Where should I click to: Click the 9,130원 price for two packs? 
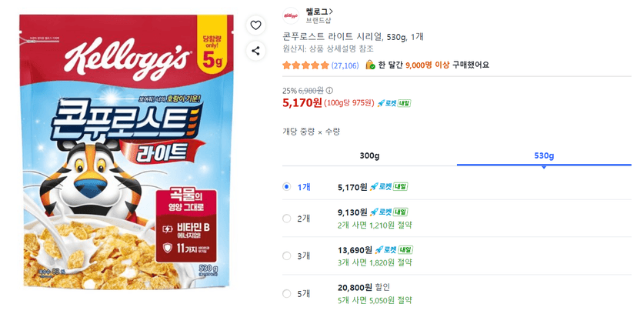pyautogui.click(x=352, y=212)
